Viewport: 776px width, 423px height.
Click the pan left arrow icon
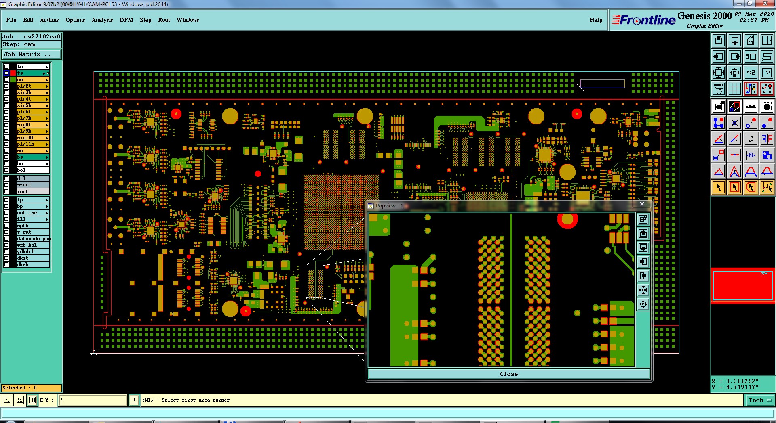719,57
